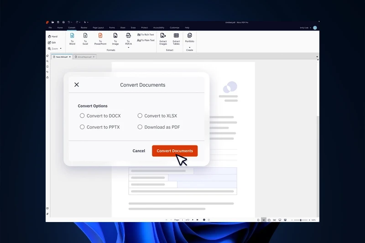Screen dimensions: 365x243
Task: Close the Annual Report.pdf tab
Action: coord(94,57)
